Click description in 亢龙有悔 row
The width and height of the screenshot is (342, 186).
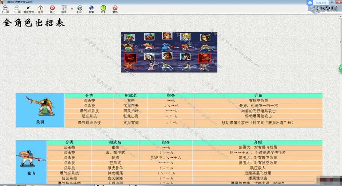click(x=258, y=123)
